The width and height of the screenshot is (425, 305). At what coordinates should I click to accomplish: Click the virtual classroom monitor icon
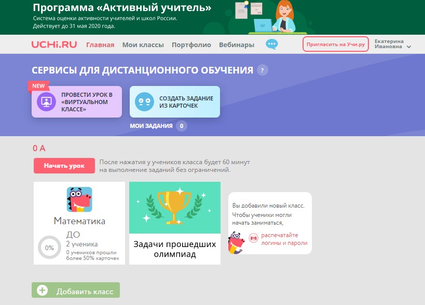pyautogui.click(x=46, y=101)
